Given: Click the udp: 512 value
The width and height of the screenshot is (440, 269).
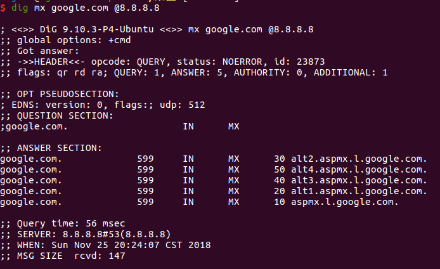Looking at the screenshot, I should point(183,105).
